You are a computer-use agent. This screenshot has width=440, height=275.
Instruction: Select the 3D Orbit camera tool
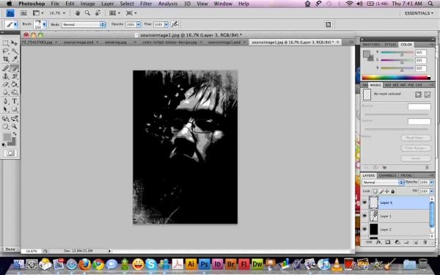(x=15, y=118)
